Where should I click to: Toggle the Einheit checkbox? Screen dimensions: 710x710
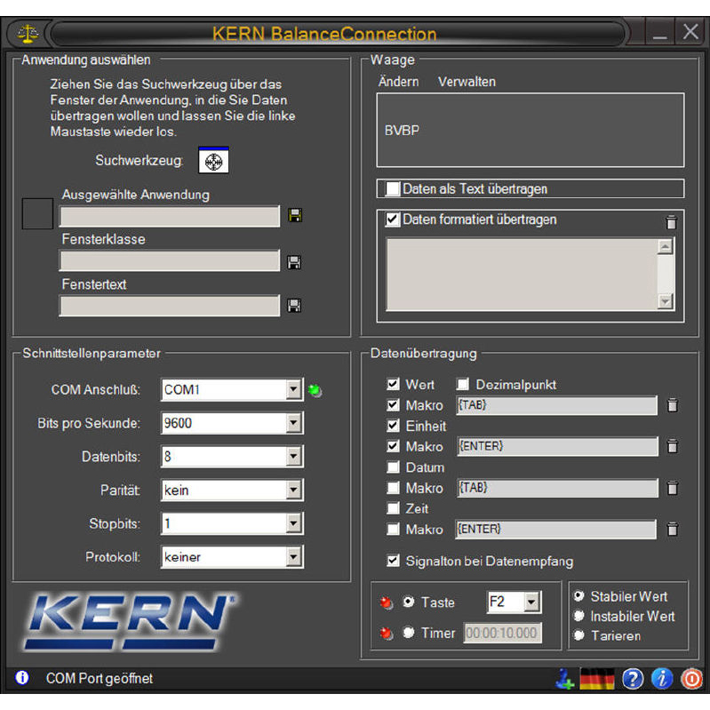pos(393,426)
